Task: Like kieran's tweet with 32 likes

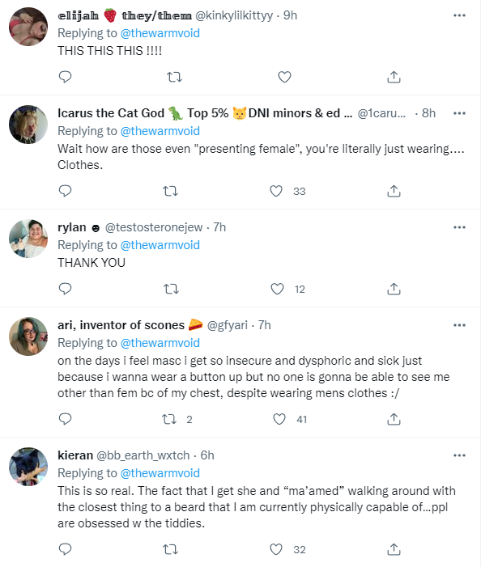Action: 276,549
